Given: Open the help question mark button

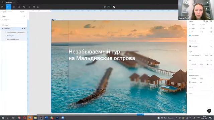Looking at the screenshot, I should [209, 111].
